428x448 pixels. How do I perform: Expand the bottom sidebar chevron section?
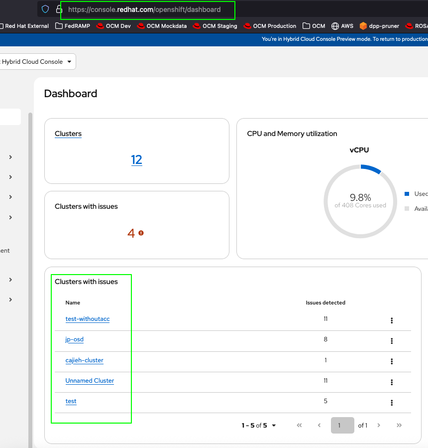click(10, 299)
